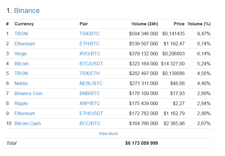225x156 pixels.
Task: Click the Price column header
Action: [x=179, y=24]
